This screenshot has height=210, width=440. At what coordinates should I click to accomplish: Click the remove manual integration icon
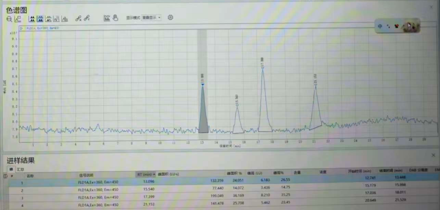79,19
